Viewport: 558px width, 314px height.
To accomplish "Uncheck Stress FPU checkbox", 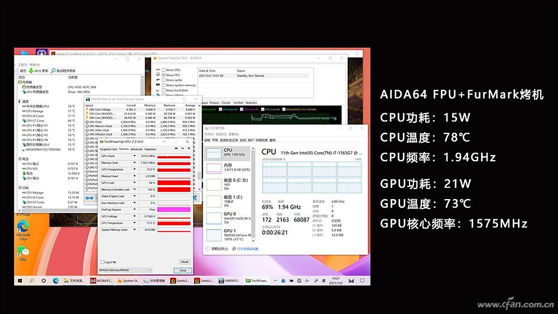I will pos(163,75).
